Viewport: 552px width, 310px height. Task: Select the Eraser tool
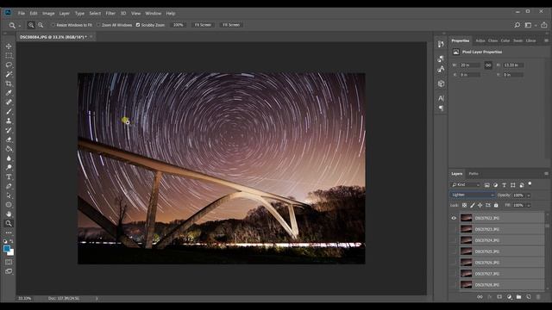click(x=9, y=139)
